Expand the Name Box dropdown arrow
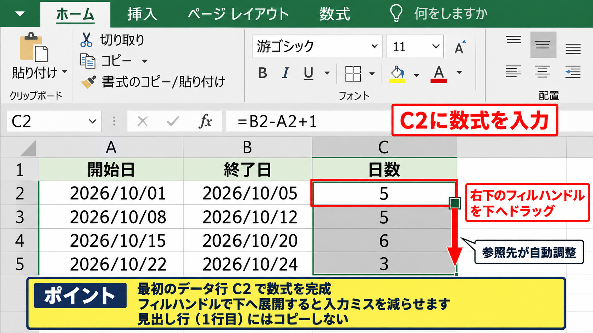This screenshot has width=593, height=333. [93, 121]
